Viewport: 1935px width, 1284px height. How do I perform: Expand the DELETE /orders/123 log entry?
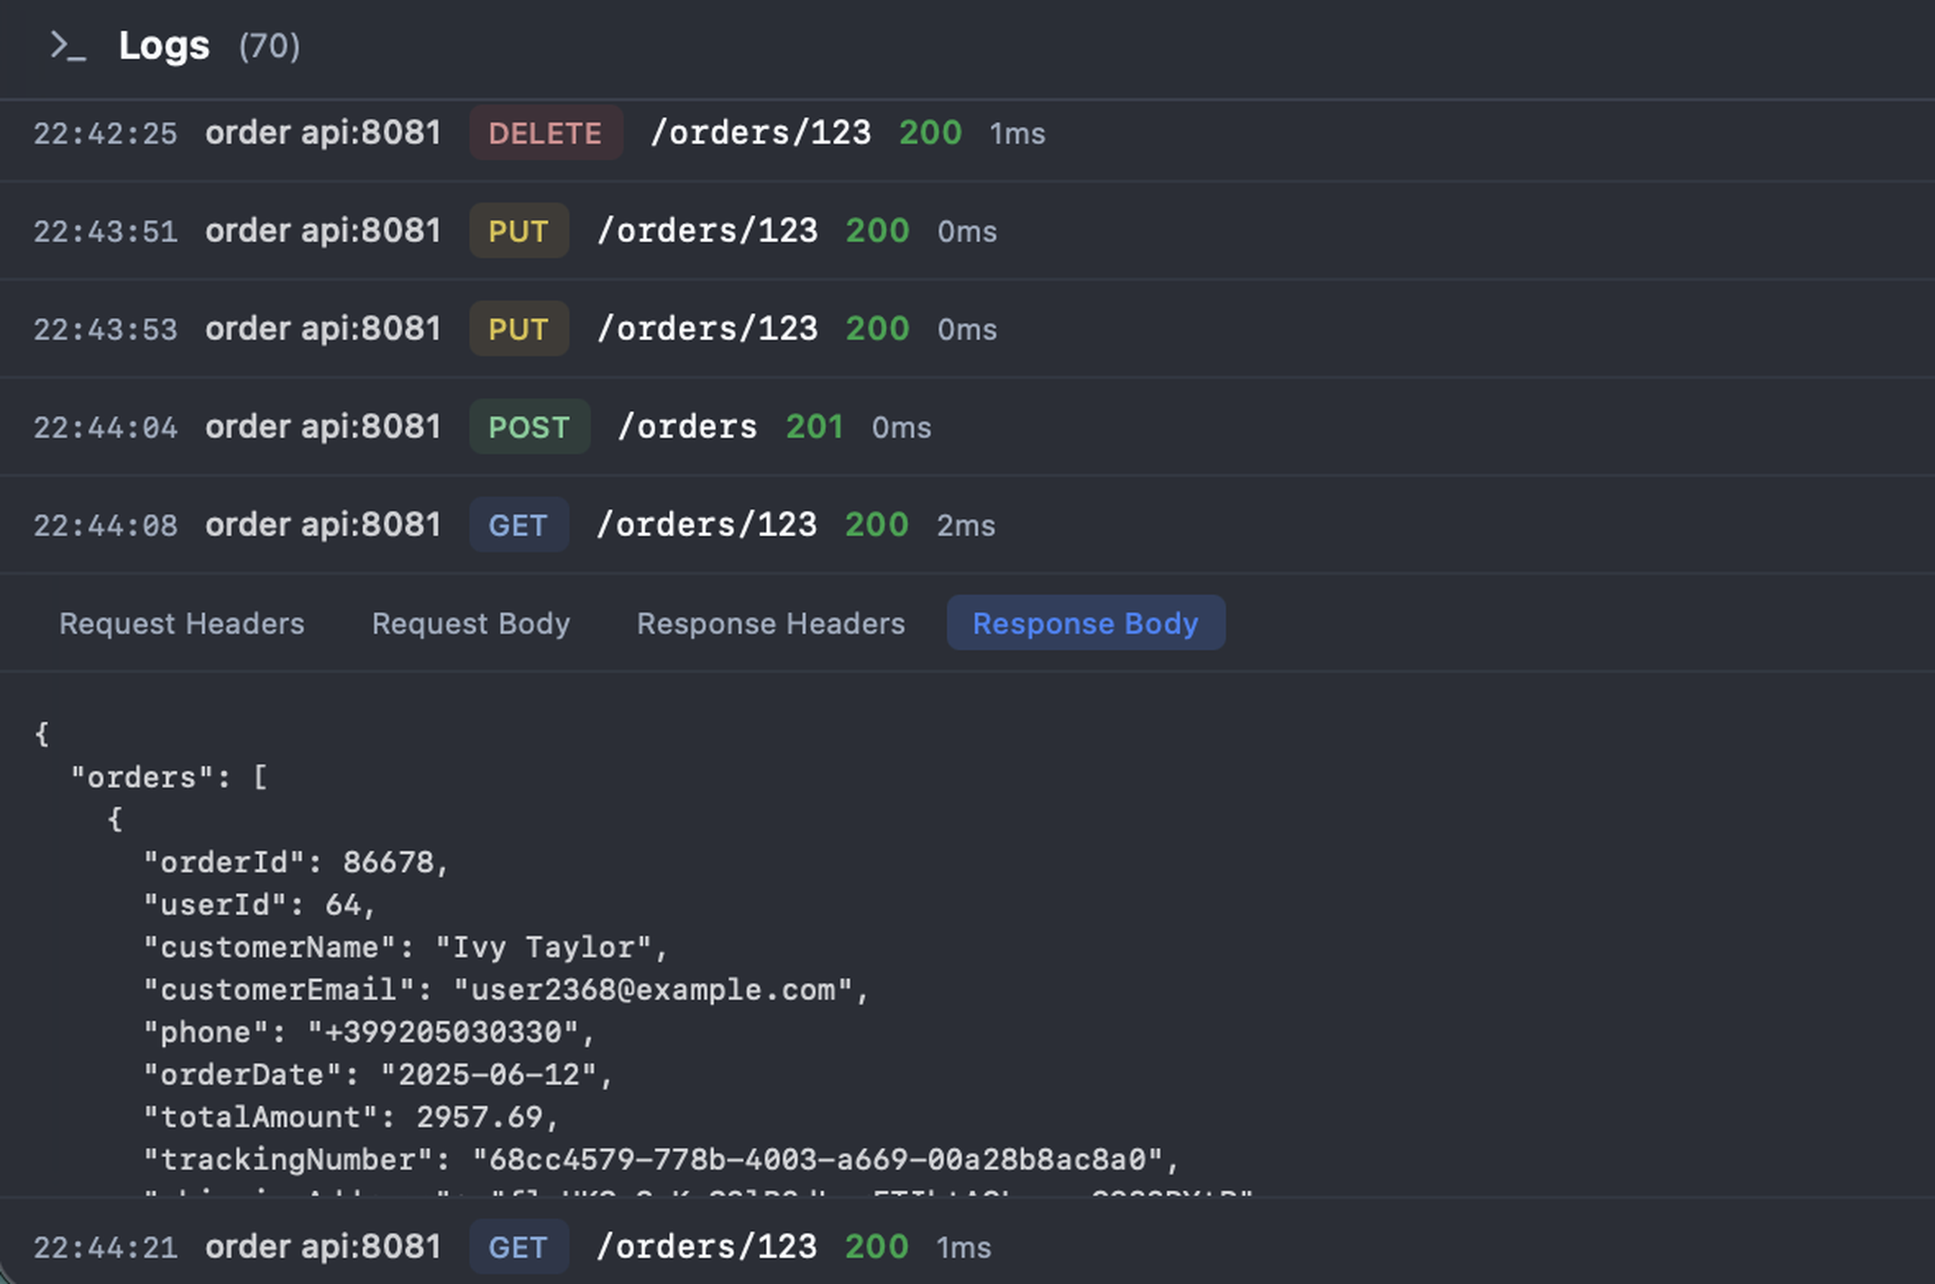pyautogui.click(x=762, y=132)
